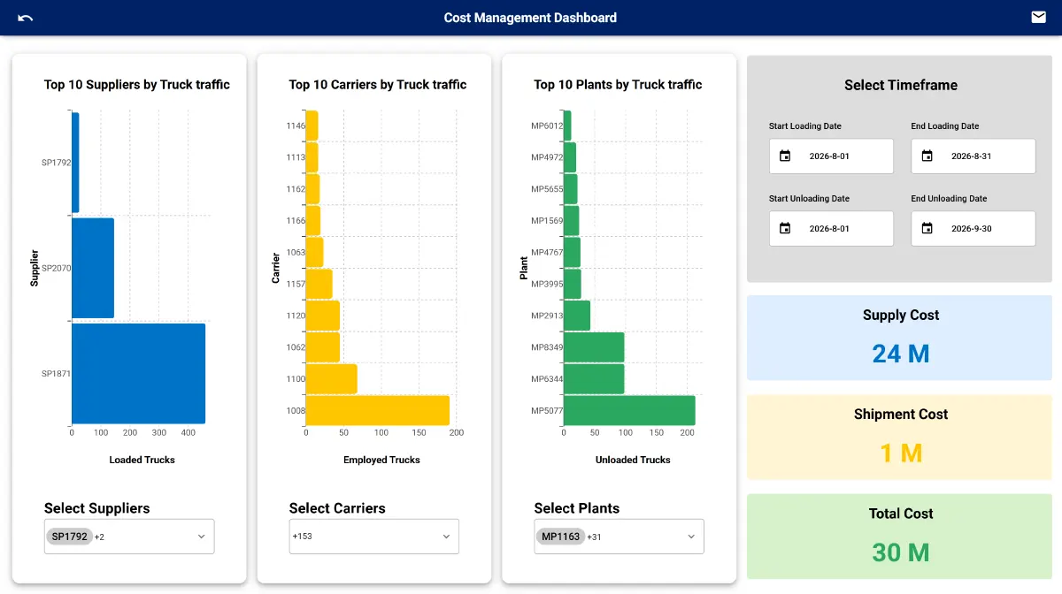Image resolution: width=1062 pixels, height=594 pixels.
Task: Click the Total Cost 30 M card
Action: (x=899, y=537)
